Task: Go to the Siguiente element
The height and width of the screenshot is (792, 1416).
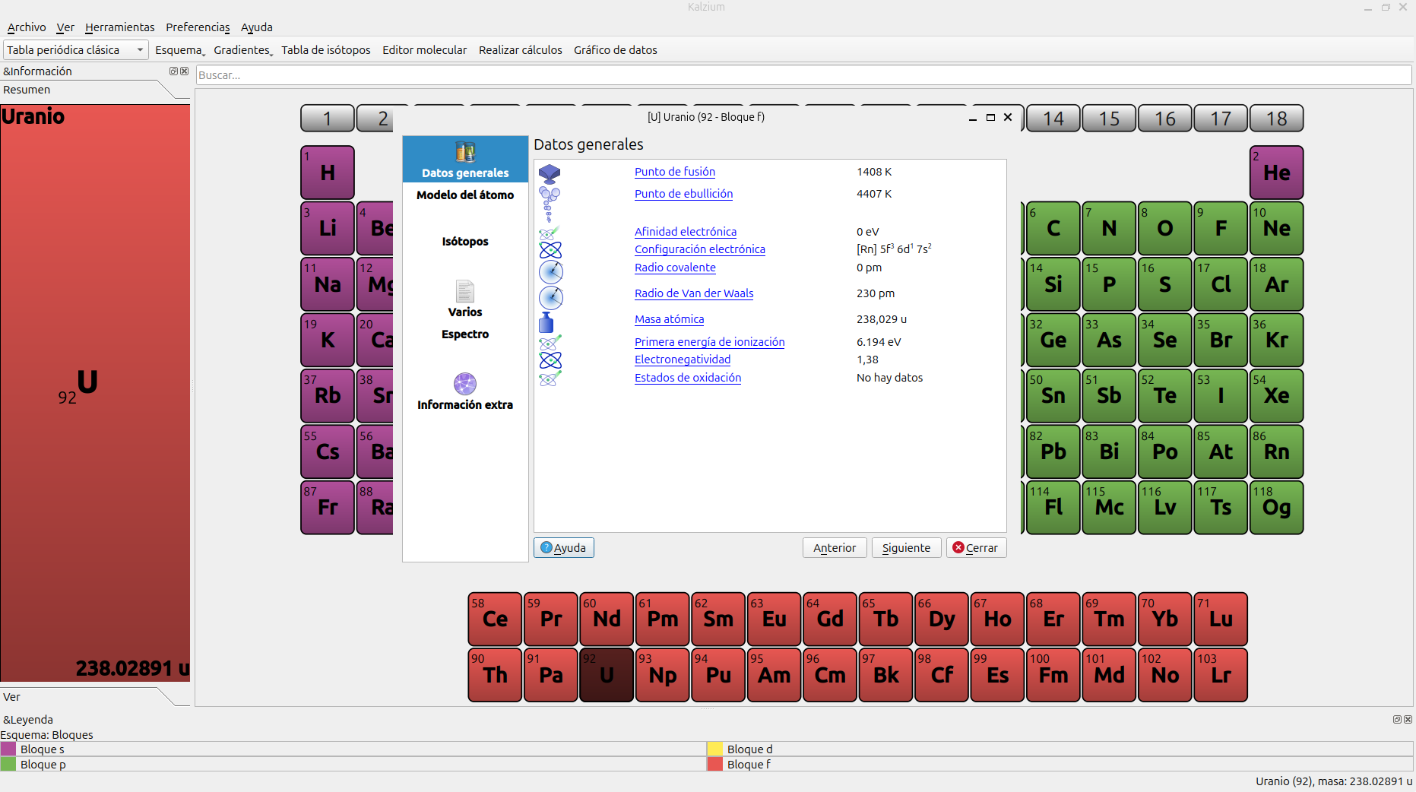Action: (906, 548)
